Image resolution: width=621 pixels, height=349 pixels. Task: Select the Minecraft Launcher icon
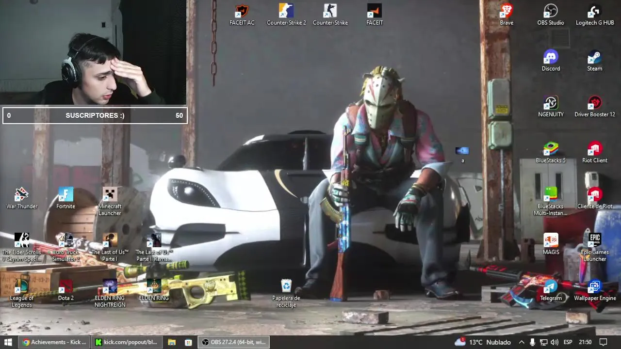tap(110, 202)
